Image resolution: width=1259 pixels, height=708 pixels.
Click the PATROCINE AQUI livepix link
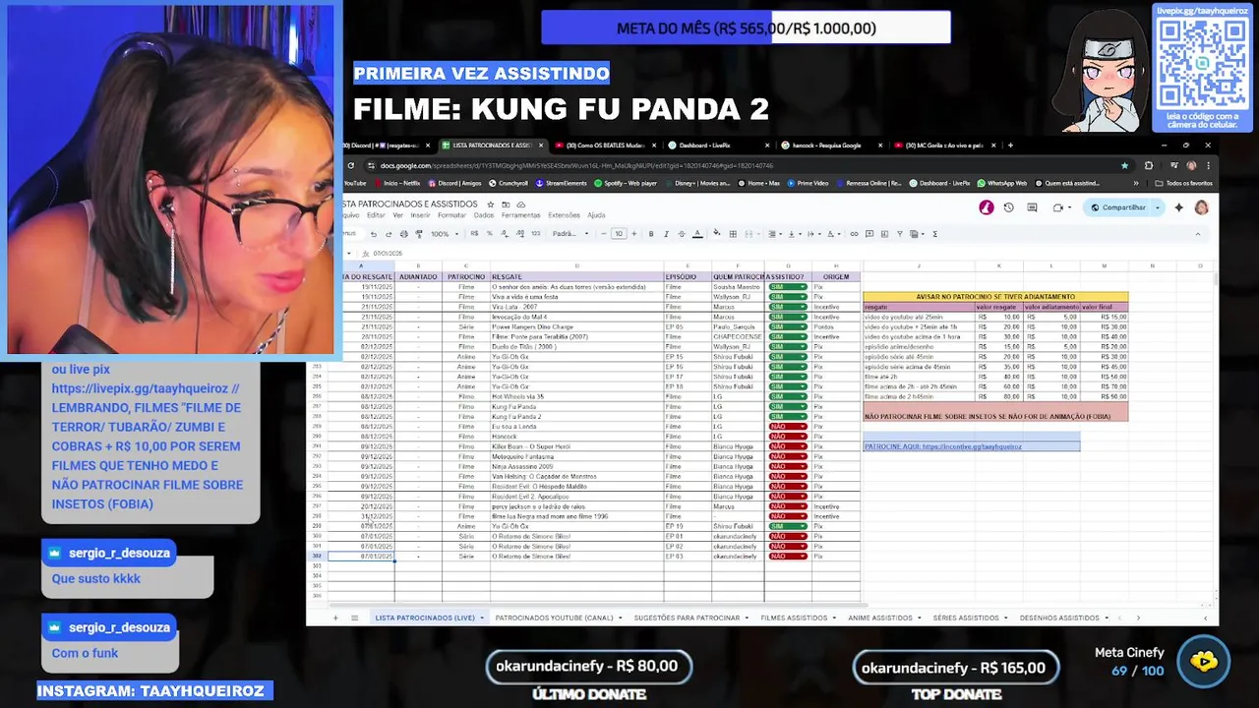pos(942,446)
